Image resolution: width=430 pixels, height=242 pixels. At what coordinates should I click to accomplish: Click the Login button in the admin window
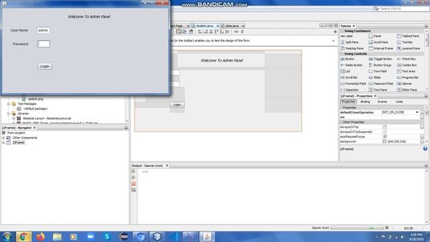(44, 66)
